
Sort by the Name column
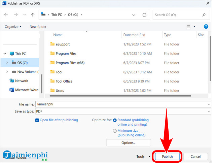coord(58,35)
